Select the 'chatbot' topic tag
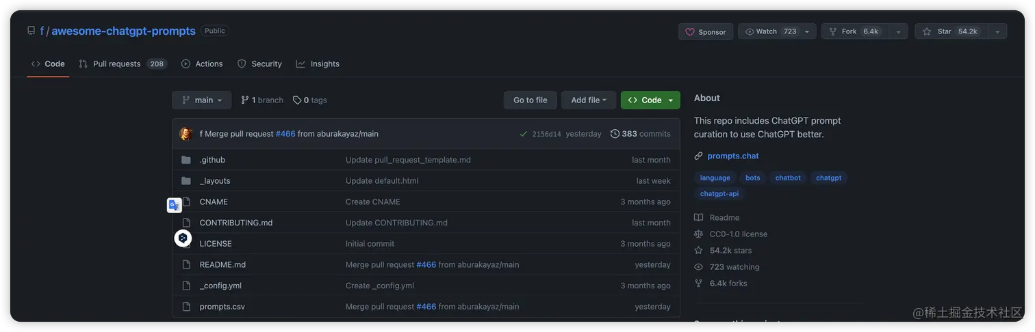The height and width of the screenshot is (332, 1035). click(788, 178)
